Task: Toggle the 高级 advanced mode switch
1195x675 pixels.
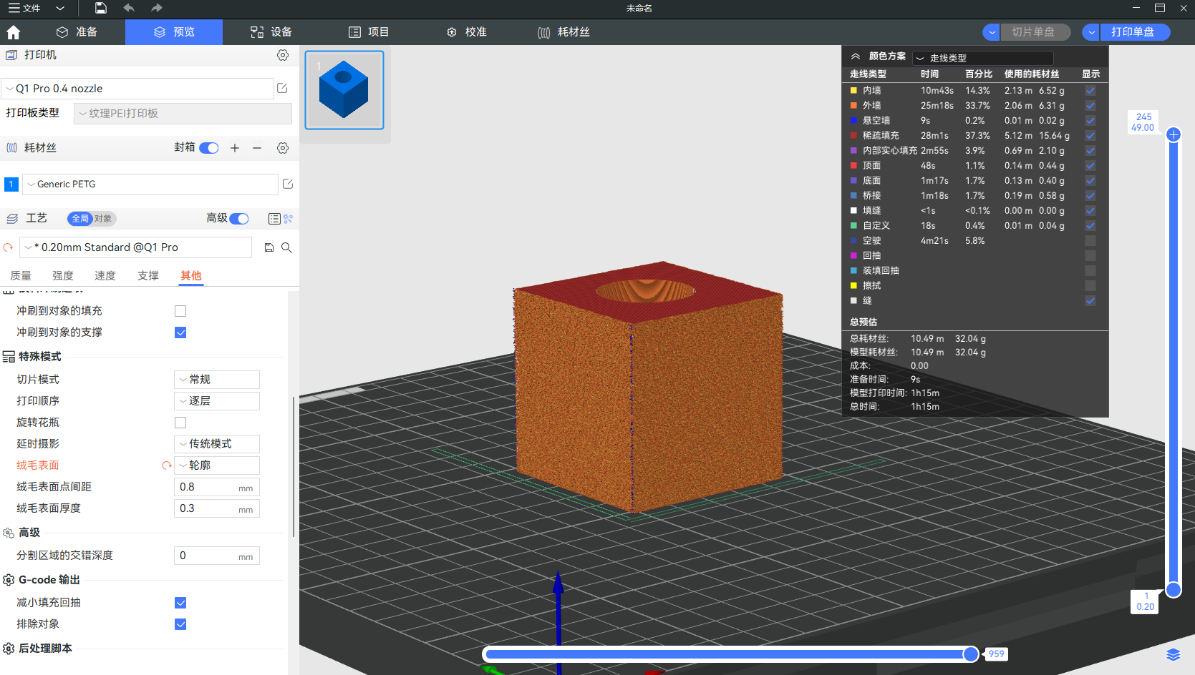Action: 239,219
